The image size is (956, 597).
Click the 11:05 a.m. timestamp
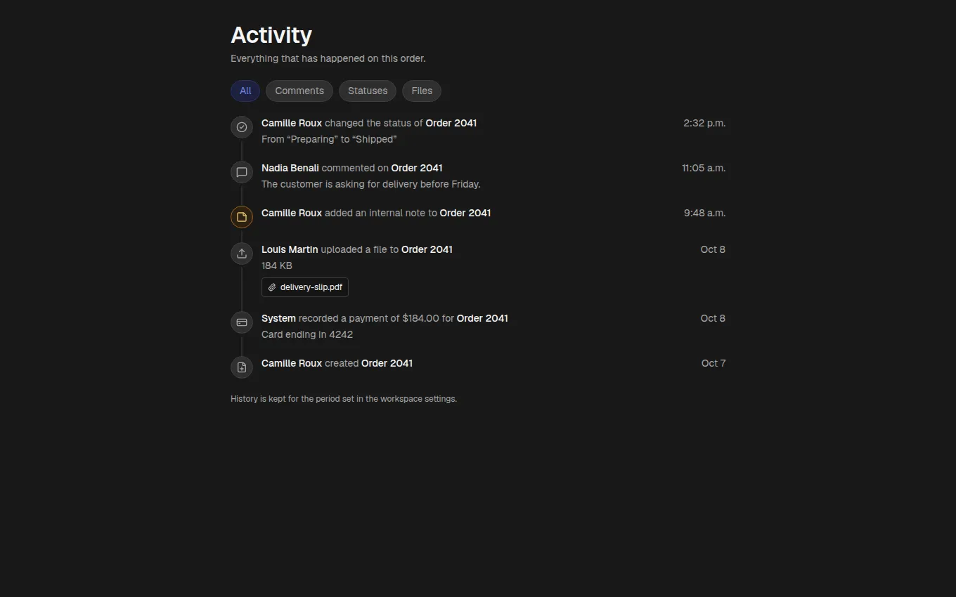tap(704, 168)
